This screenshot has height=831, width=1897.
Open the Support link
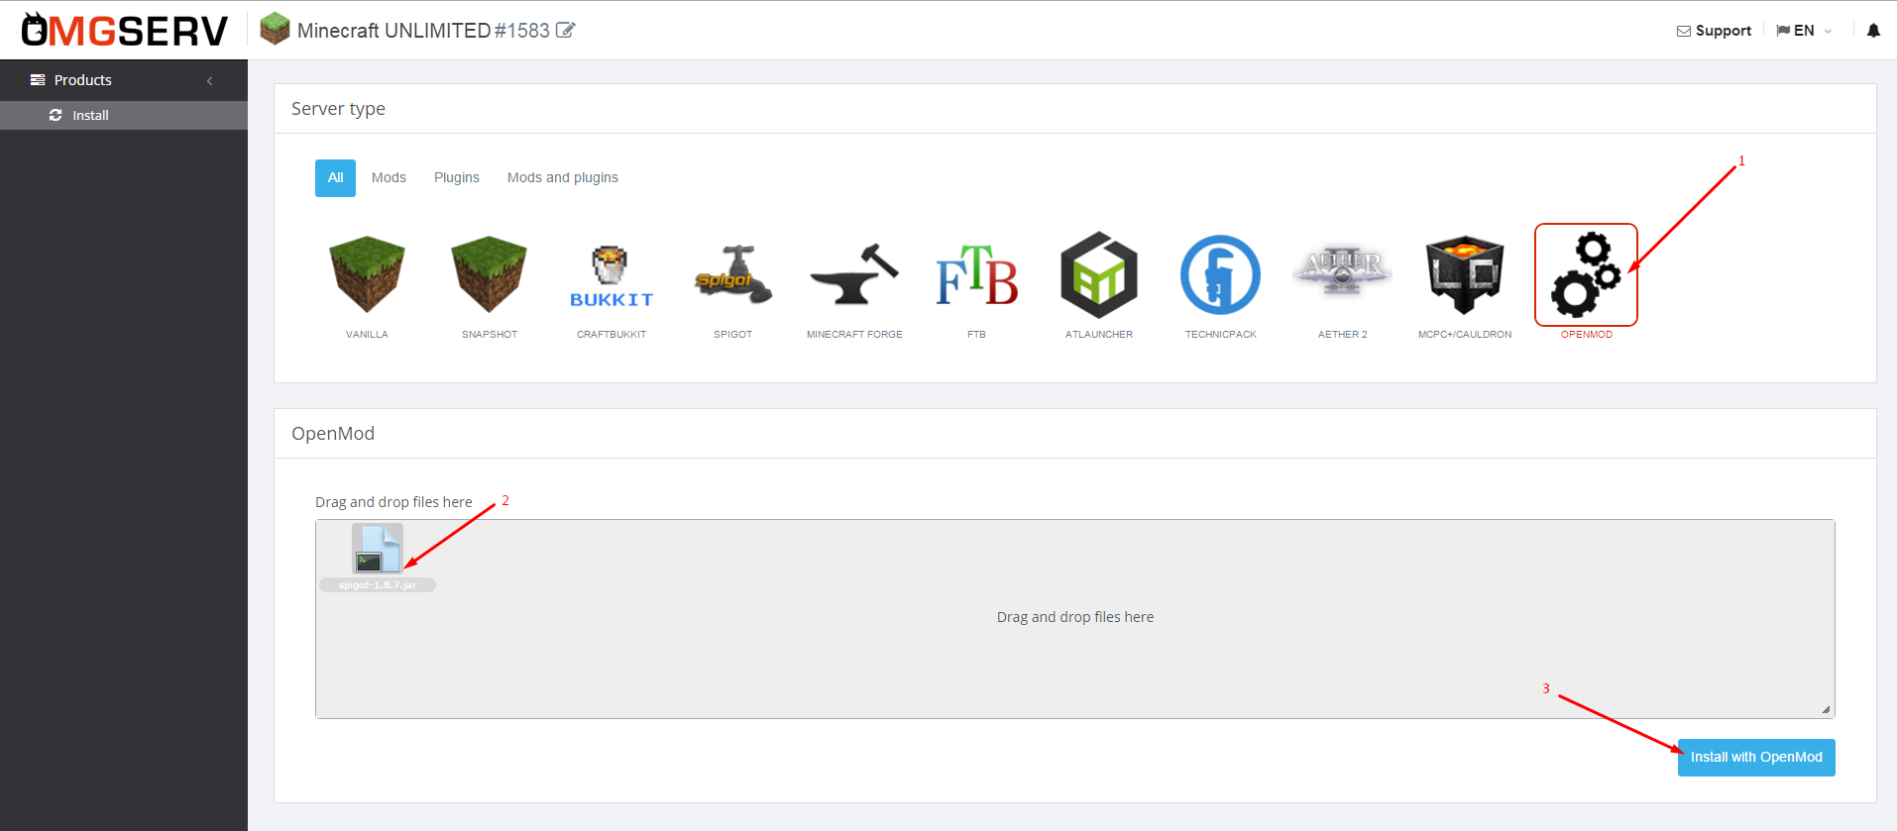coord(1714,31)
